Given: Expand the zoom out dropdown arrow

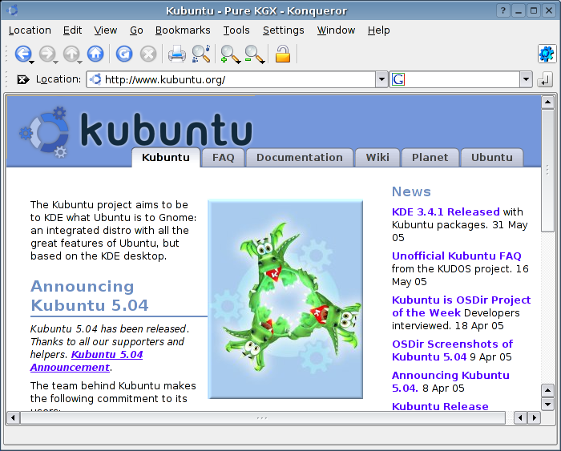Looking at the screenshot, I should coord(263,62).
